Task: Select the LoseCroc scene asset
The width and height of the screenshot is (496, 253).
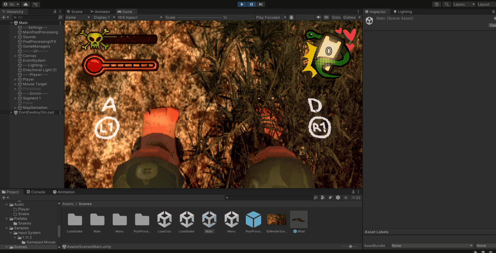Action: (164, 222)
